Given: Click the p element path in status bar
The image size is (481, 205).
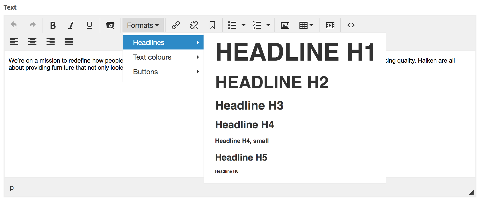Looking at the screenshot, I should [12, 188].
